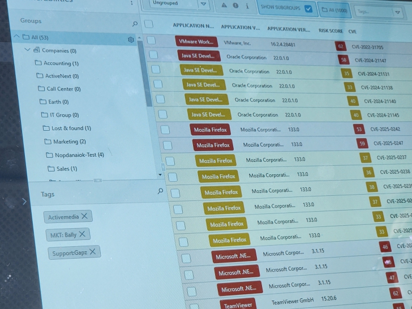The width and height of the screenshot is (412, 309).
Task: Click risk score 53 badge for CVE-2025-0242
Action: pyautogui.click(x=359, y=129)
